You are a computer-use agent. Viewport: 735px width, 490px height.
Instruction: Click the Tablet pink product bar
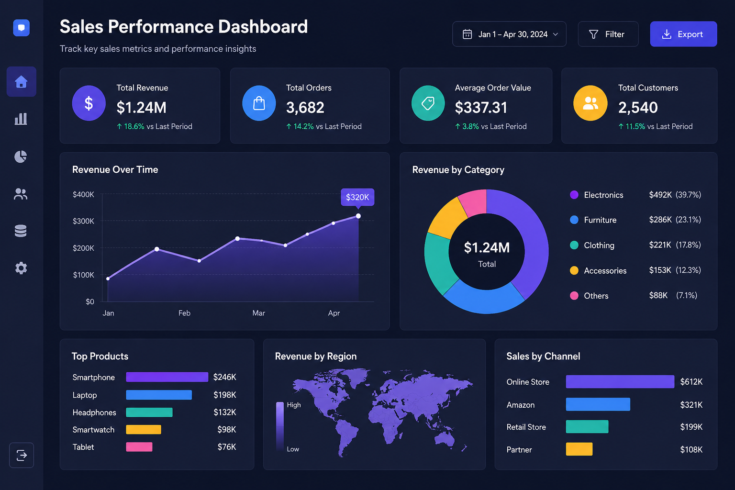coord(139,447)
